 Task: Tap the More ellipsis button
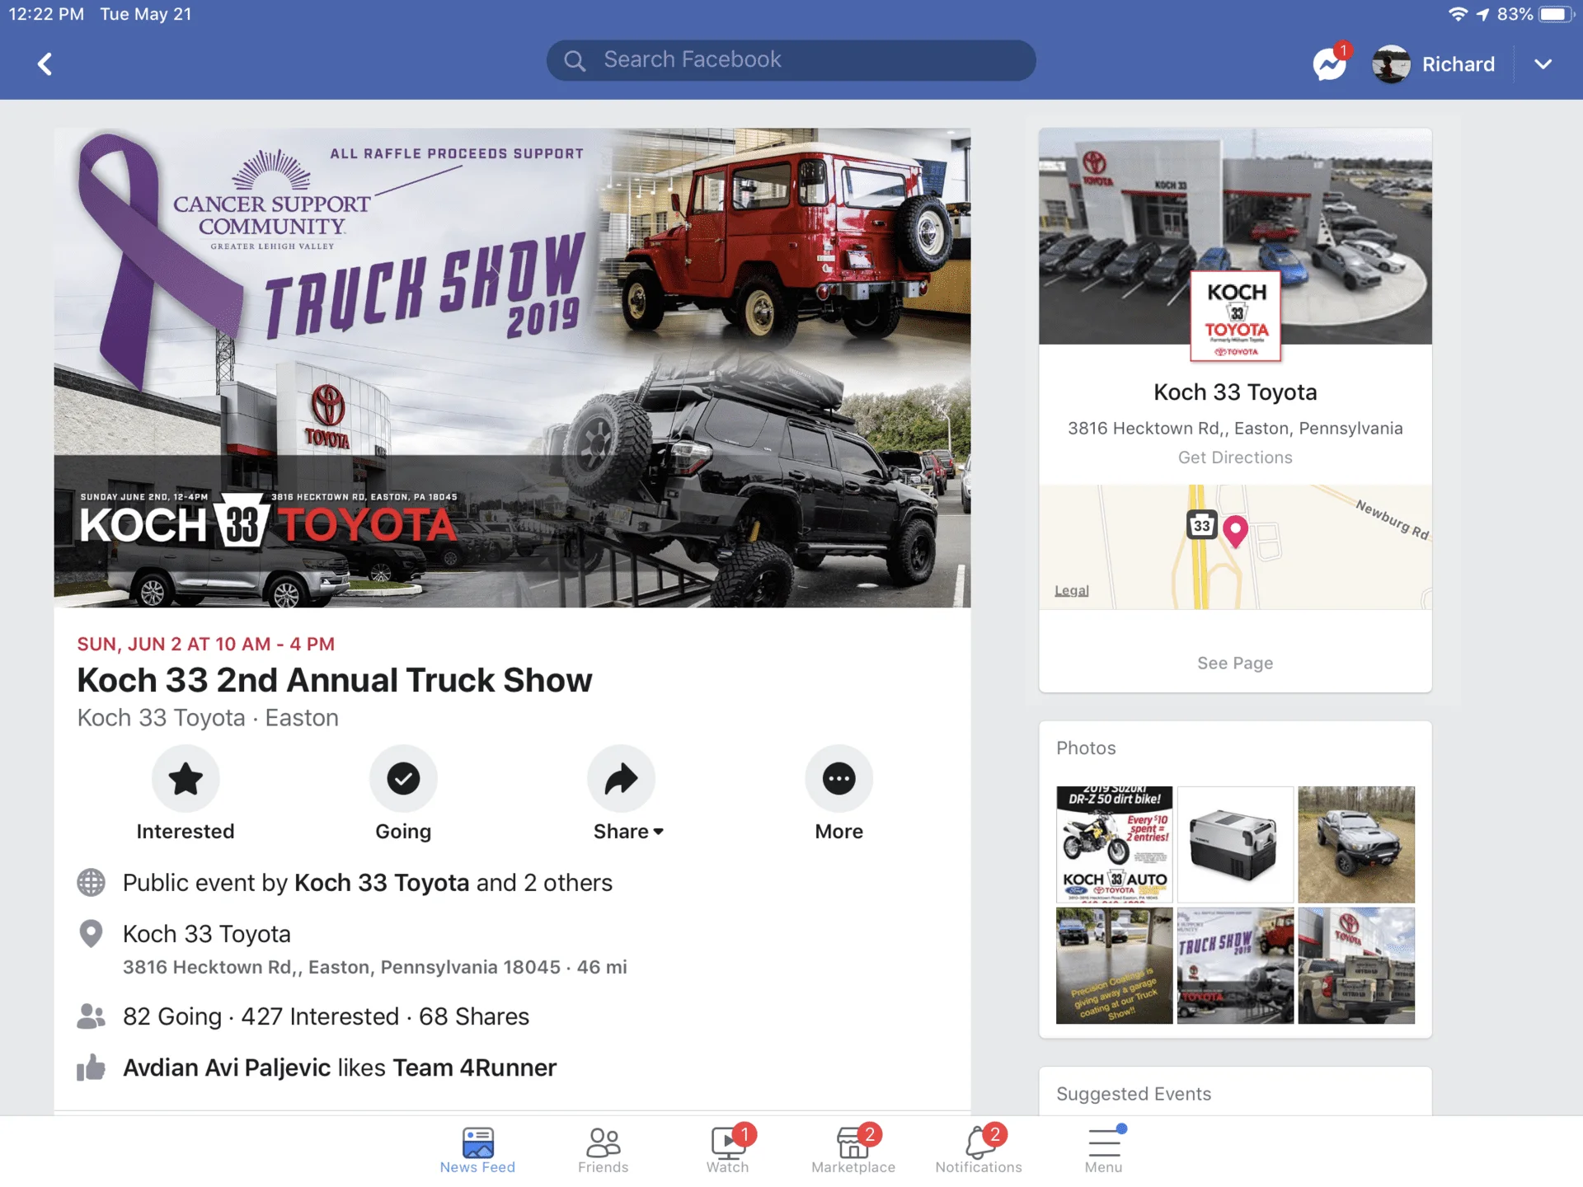pos(838,779)
